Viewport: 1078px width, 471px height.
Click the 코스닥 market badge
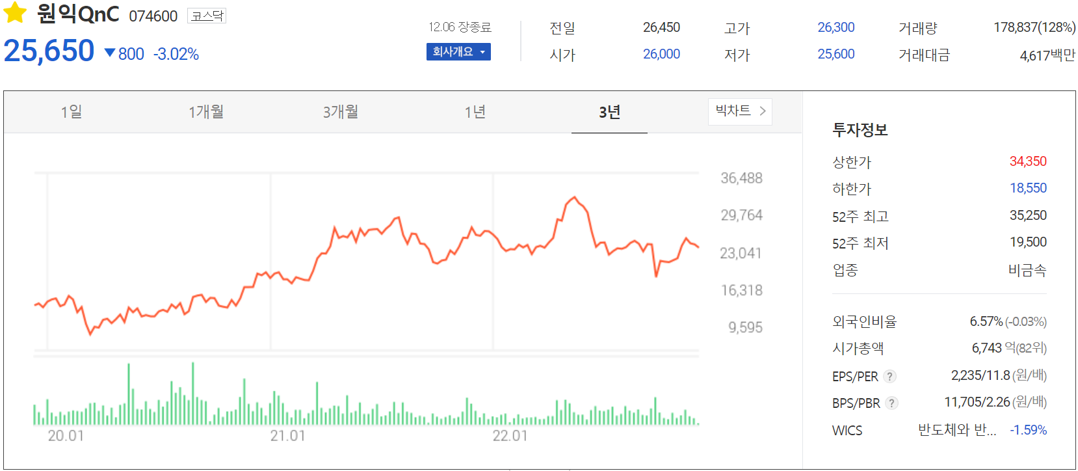click(207, 16)
